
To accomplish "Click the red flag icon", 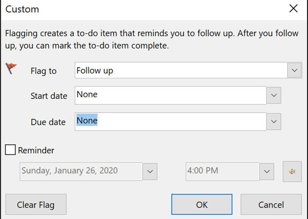I will tap(12, 68).
